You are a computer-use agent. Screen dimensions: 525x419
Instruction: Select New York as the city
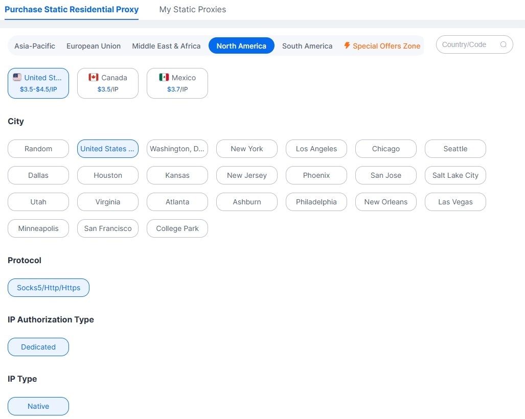[247, 149]
